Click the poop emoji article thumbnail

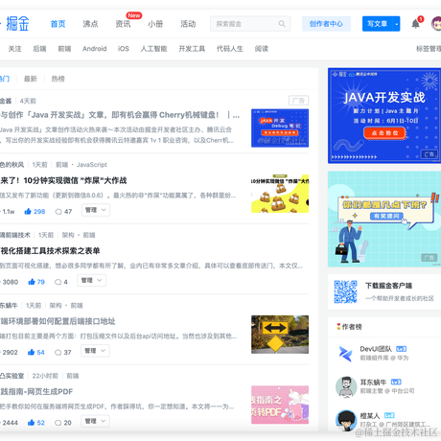pos(280,194)
